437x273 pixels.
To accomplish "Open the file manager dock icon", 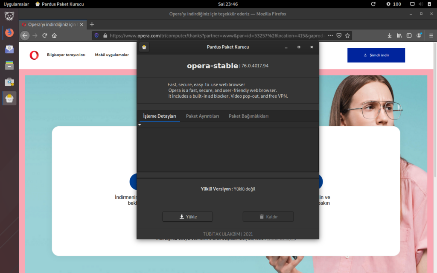I will [9, 65].
